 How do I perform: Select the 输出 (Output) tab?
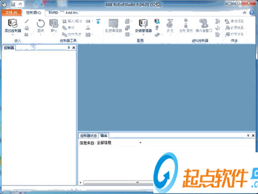point(104,135)
